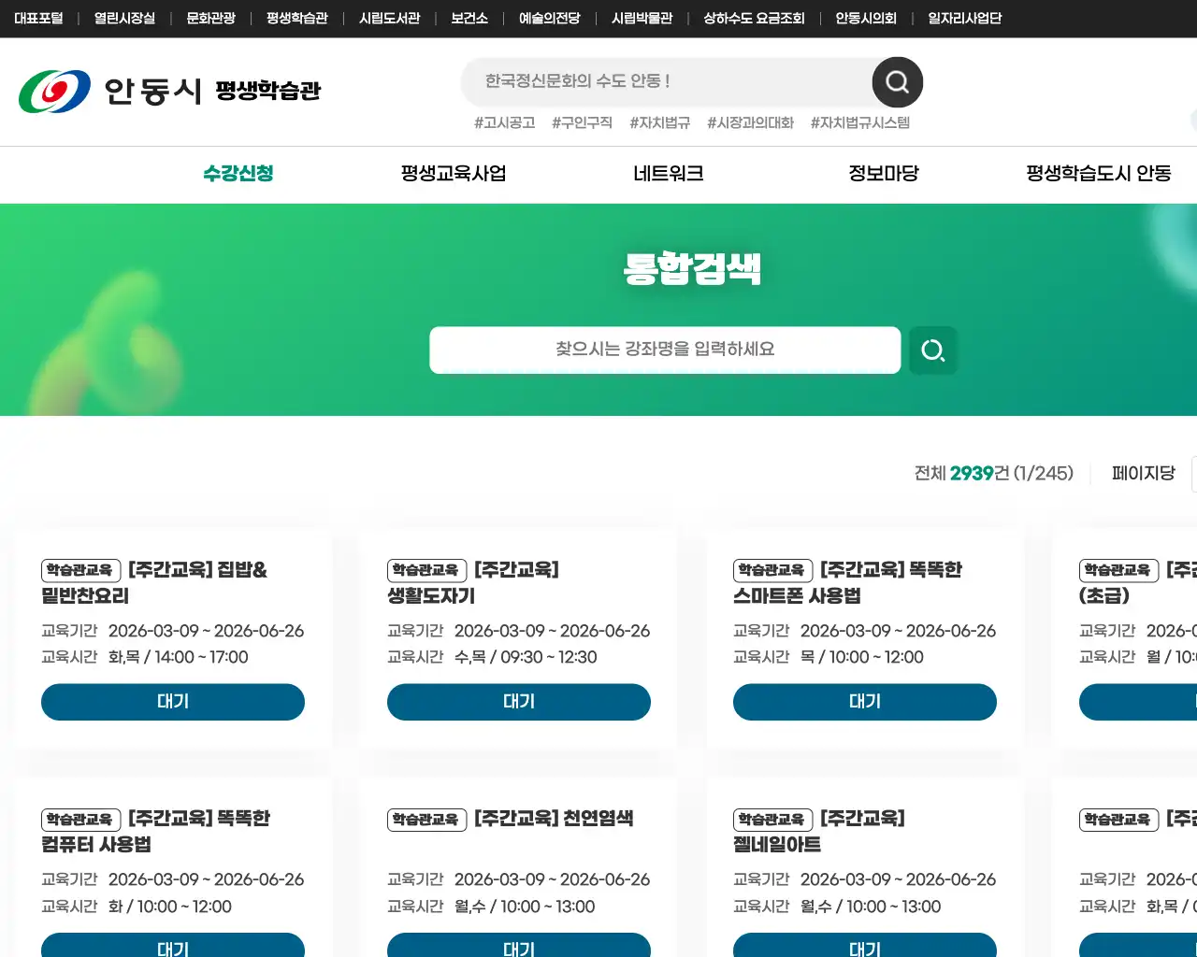Image resolution: width=1197 pixels, height=957 pixels.
Task: Click the 통합검색 search magnifier icon
Action: pyautogui.click(x=932, y=350)
